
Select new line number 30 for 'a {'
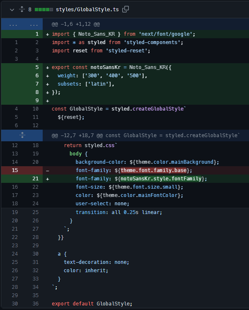pos(36,253)
